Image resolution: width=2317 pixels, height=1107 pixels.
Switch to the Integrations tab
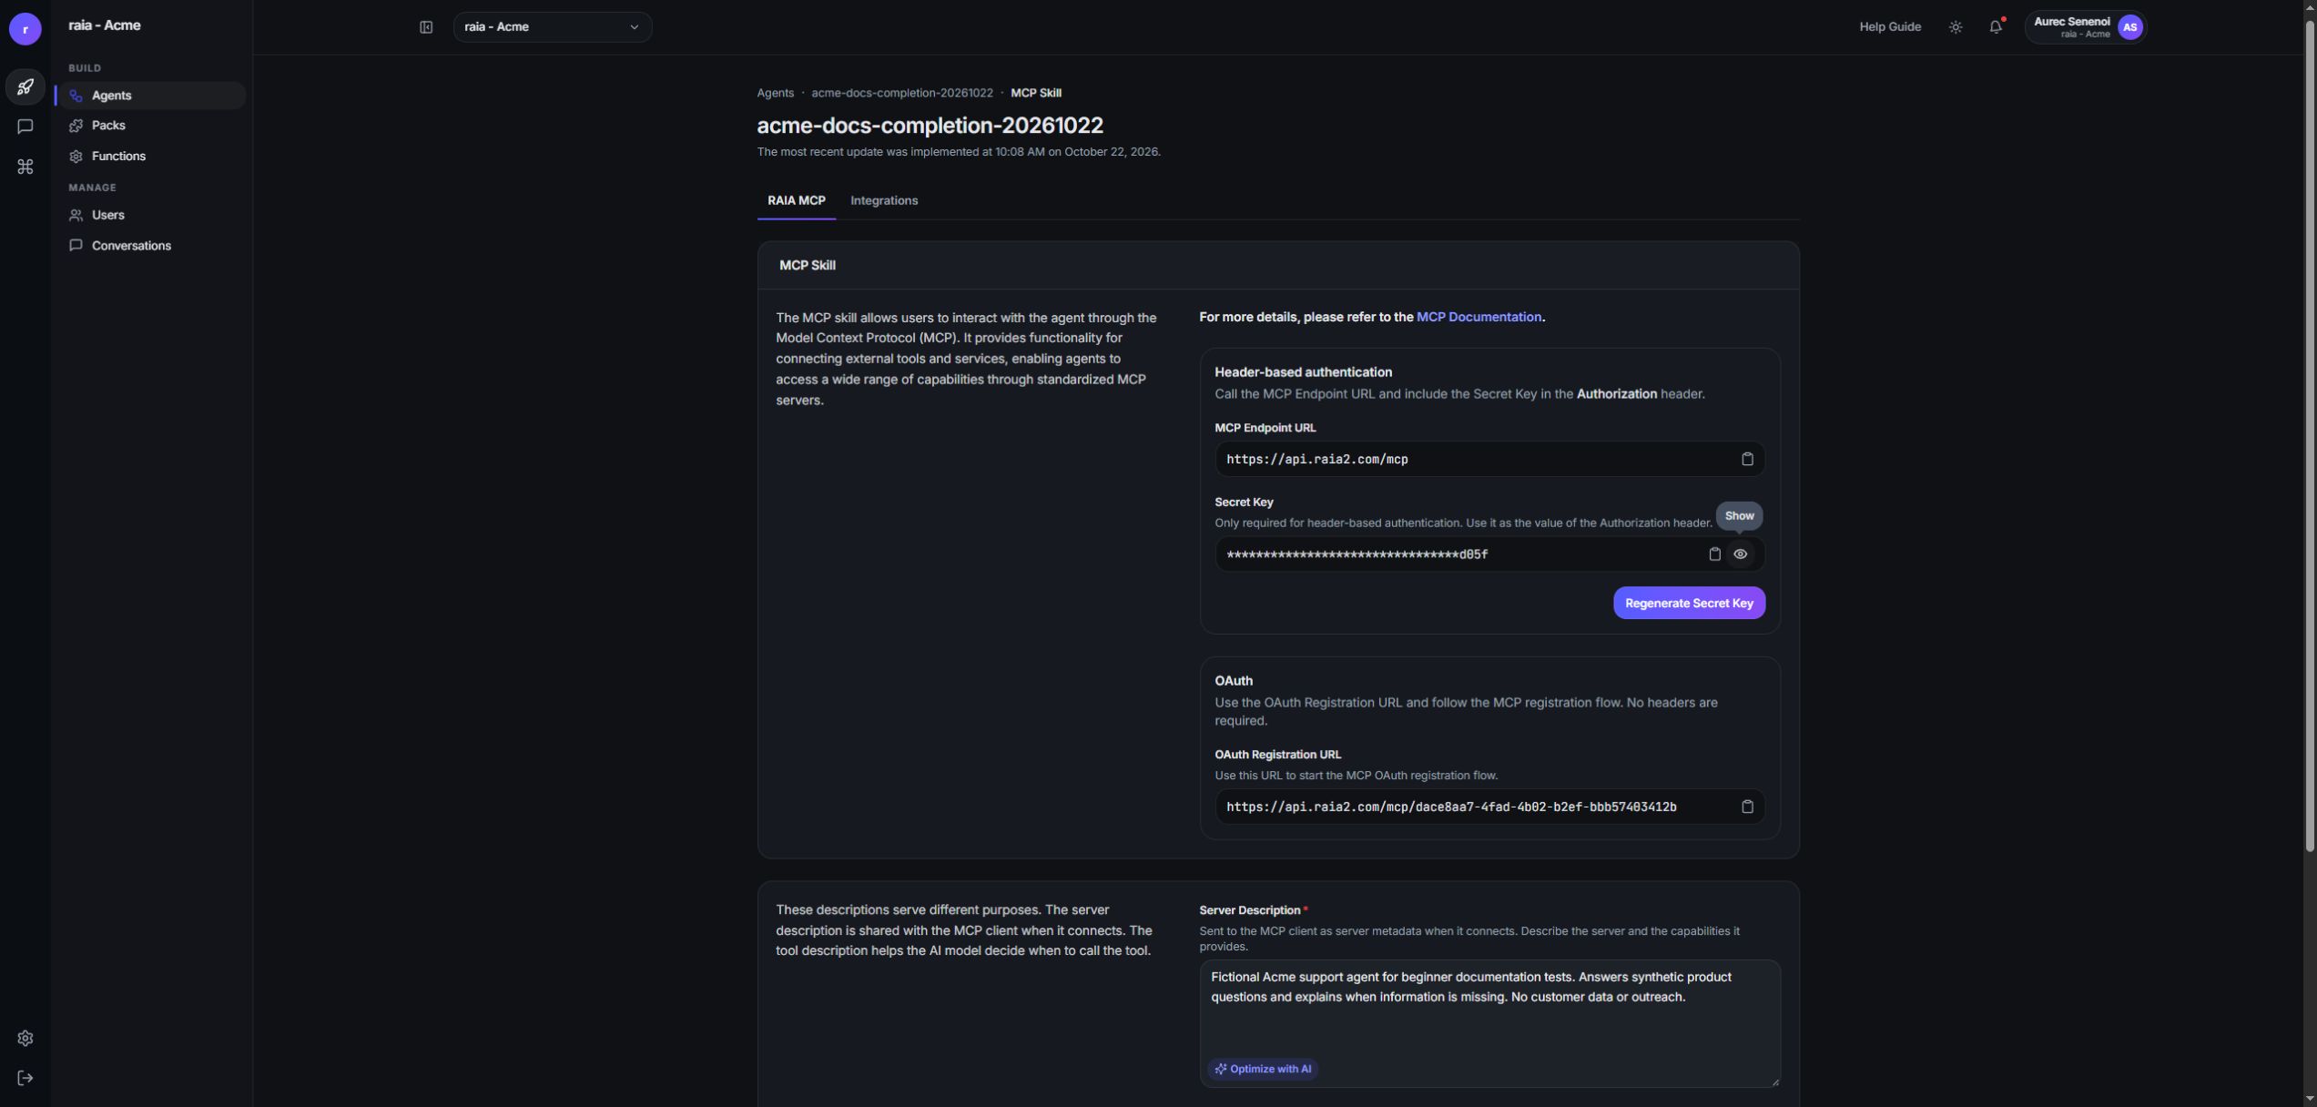[x=883, y=201]
